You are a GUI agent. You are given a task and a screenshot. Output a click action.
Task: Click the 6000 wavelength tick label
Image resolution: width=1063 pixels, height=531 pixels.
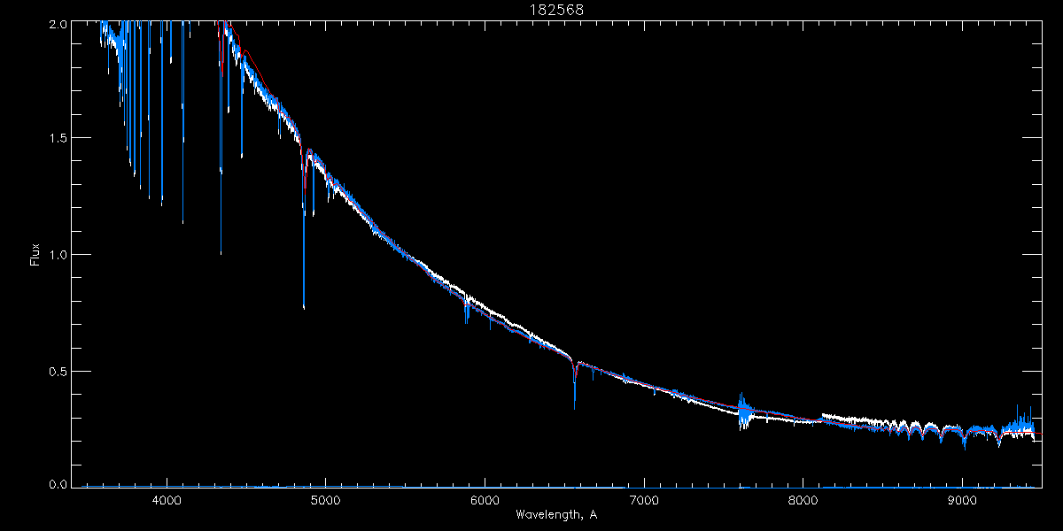tap(485, 499)
